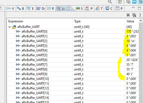
Task: Select the aRxBuffer_UART[11] row
Action: click(73, 84)
